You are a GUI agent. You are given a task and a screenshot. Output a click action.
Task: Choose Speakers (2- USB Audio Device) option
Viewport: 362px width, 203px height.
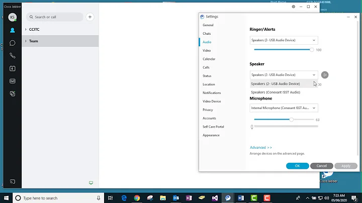[x=284, y=84]
